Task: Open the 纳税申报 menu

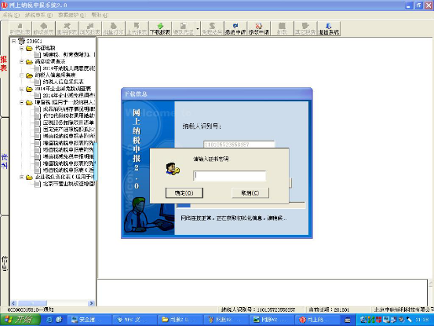Action: (x=38, y=15)
